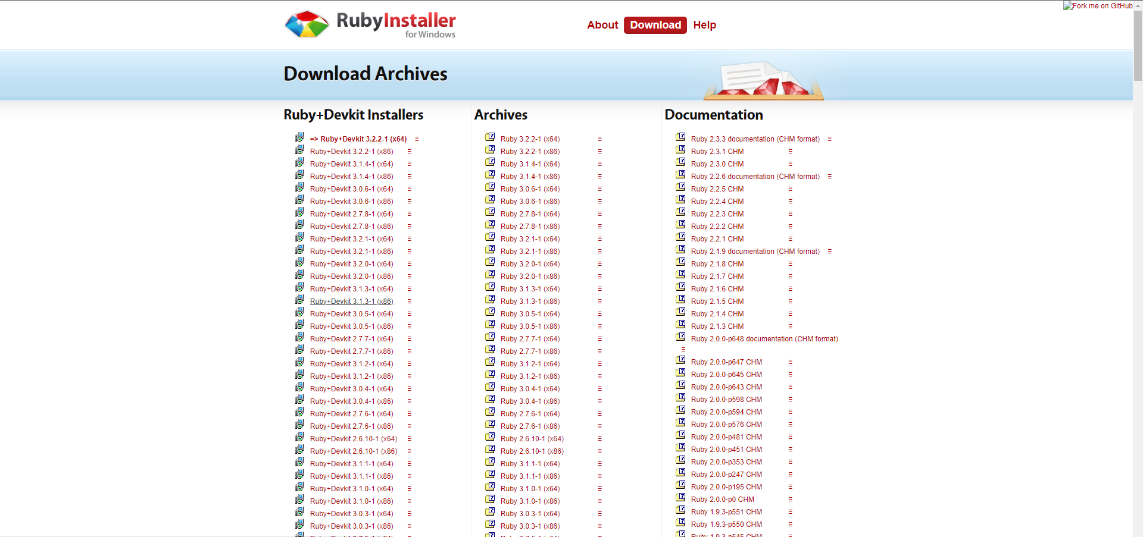Show checksum for Ruby 2.7.7-1 (x64) archive
Image resolution: width=1143 pixels, height=537 pixels.
tap(599, 339)
